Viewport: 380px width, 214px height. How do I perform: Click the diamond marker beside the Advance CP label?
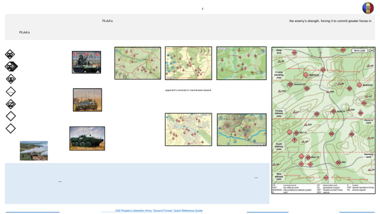point(290,84)
